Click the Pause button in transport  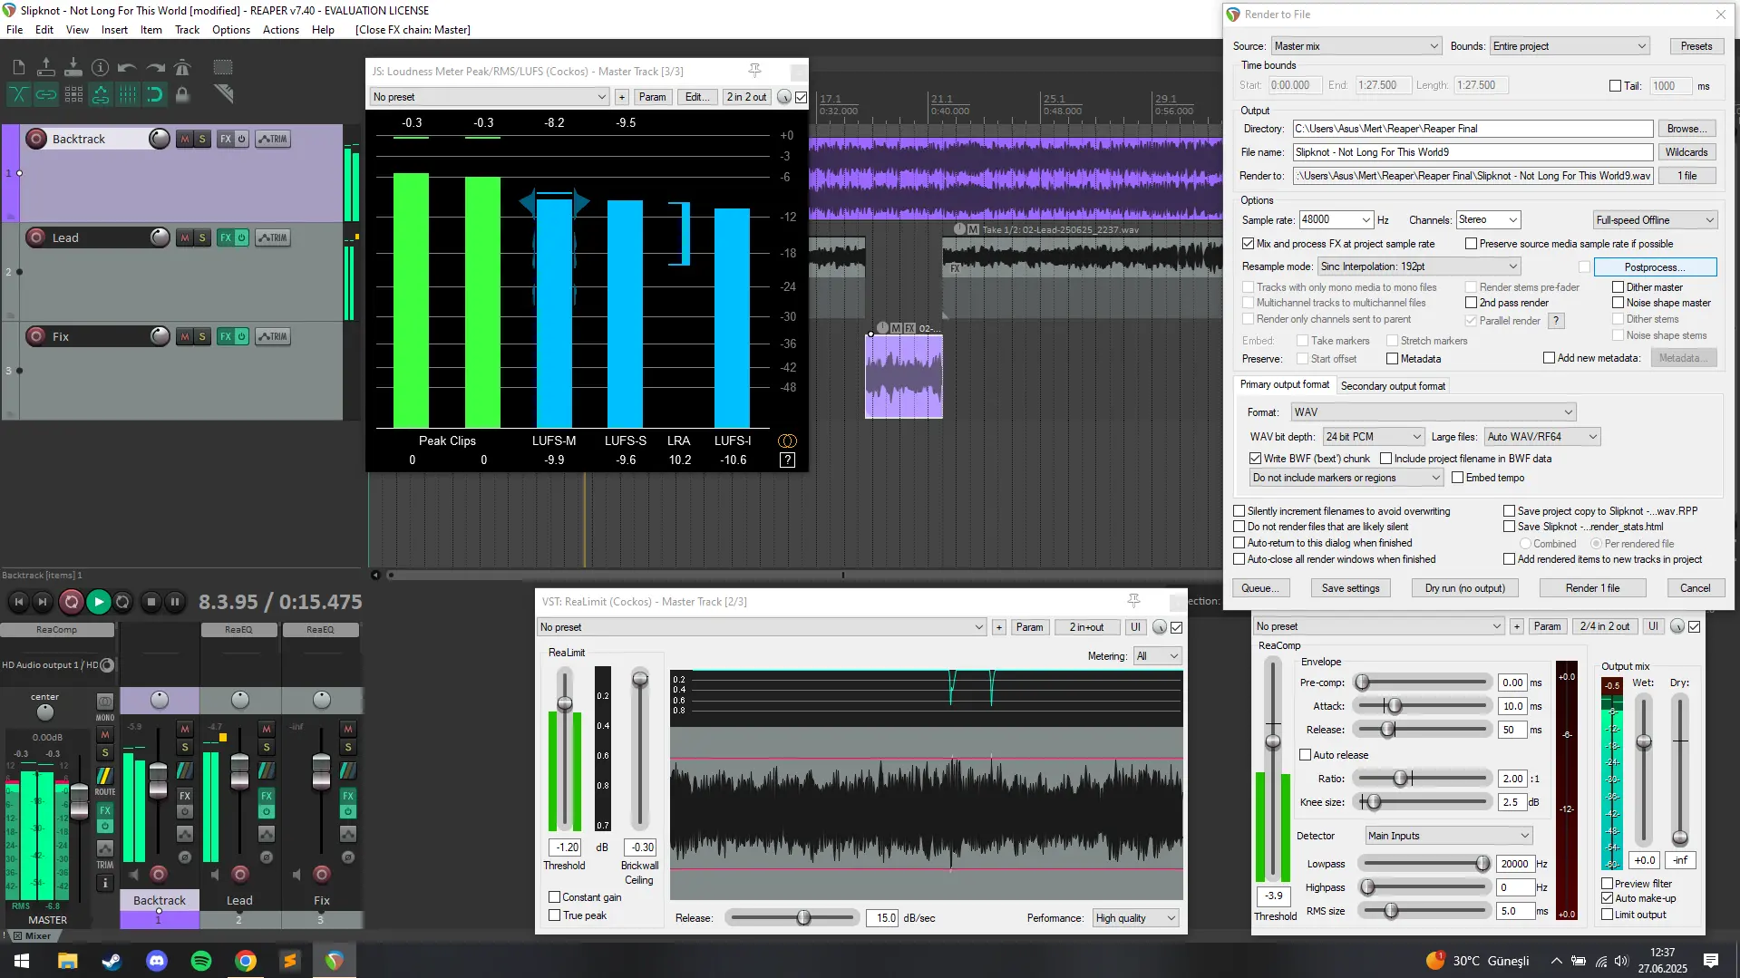click(x=175, y=601)
